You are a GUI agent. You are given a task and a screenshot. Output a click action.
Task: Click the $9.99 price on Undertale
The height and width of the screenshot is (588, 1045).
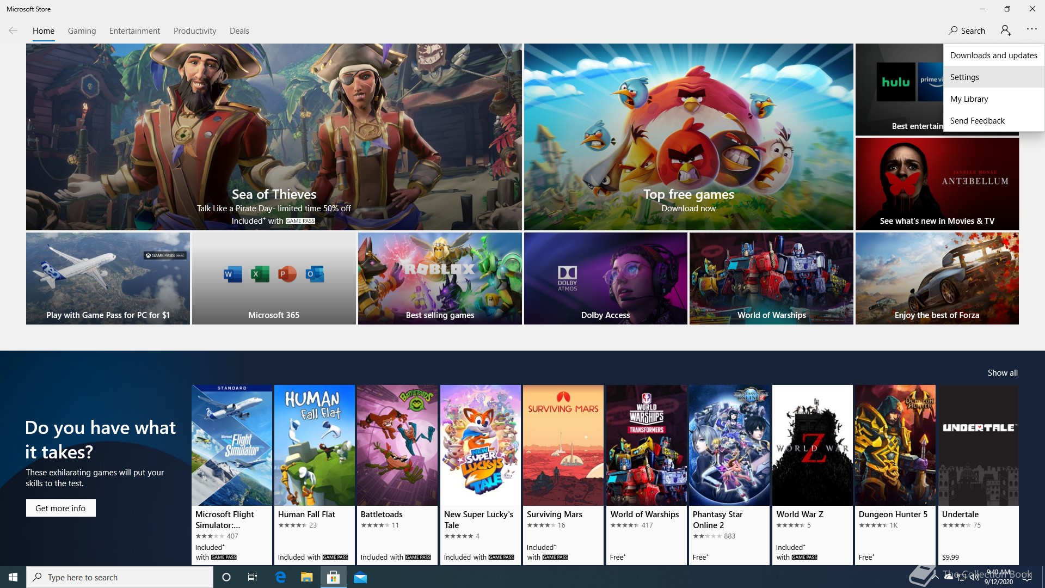(950, 557)
